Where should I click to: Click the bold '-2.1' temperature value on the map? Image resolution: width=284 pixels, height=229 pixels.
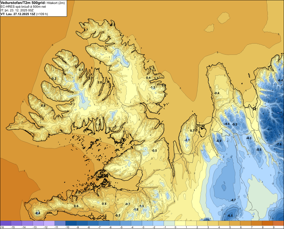point(187,140)
